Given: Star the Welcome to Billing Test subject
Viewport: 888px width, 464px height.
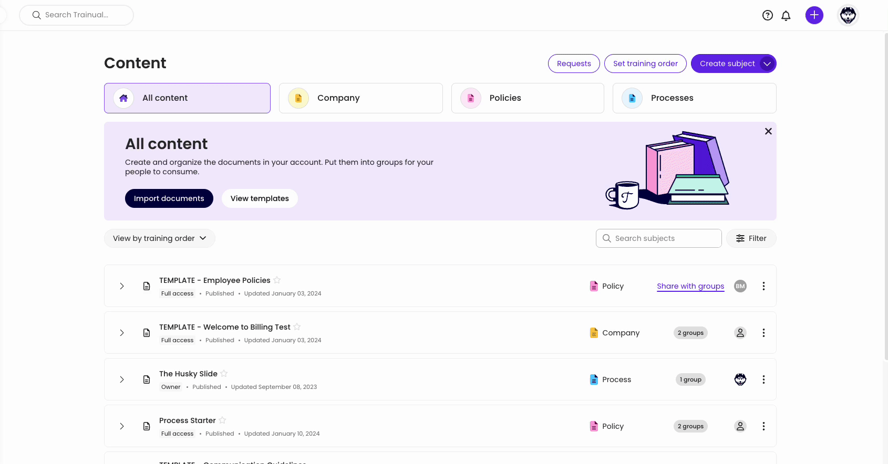Looking at the screenshot, I should [297, 326].
